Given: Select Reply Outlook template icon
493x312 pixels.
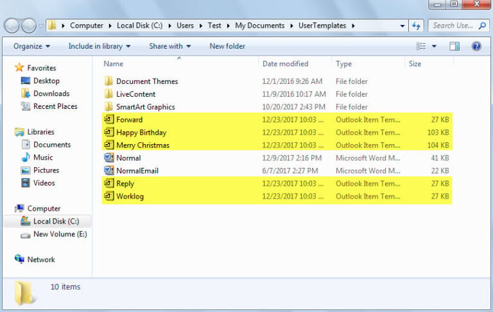Looking at the screenshot, I should coord(108,183).
